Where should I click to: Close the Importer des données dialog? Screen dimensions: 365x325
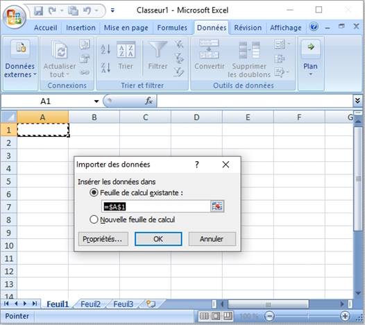[226, 165]
